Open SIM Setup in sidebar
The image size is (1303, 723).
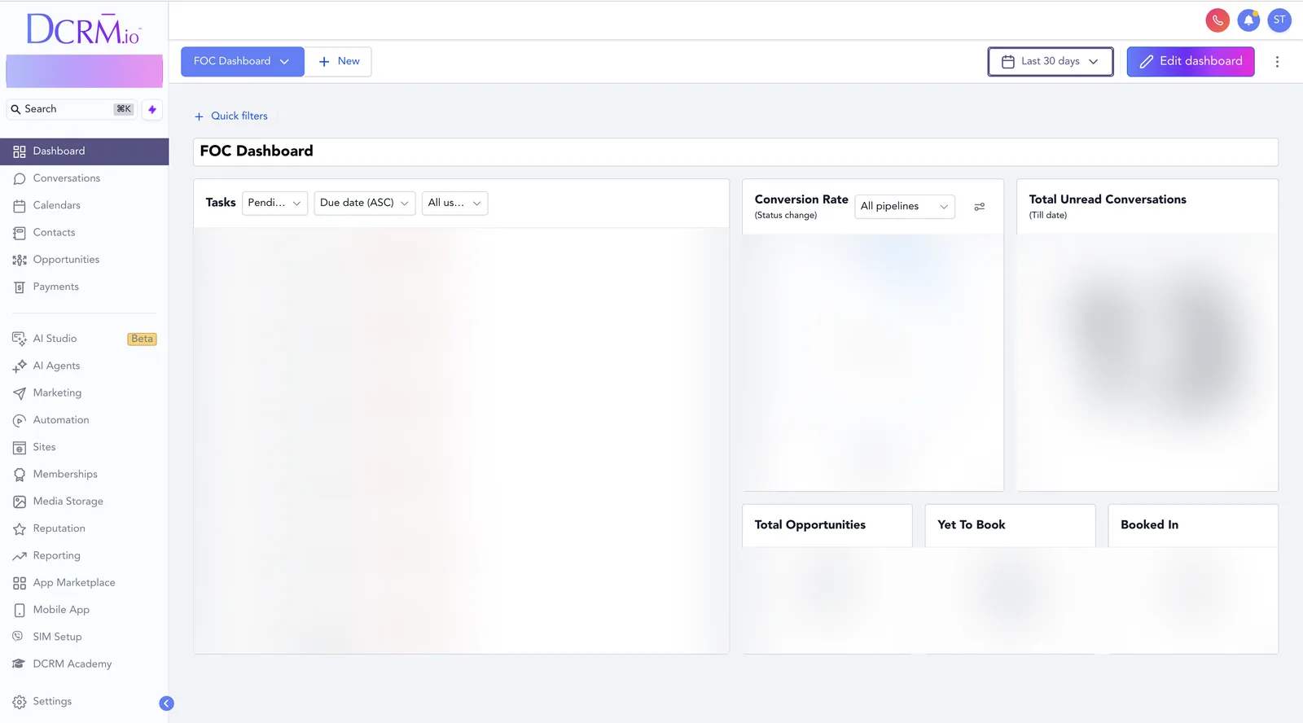(x=57, y=637)
